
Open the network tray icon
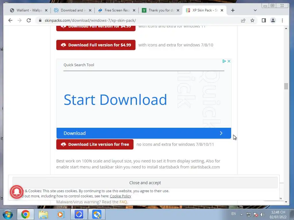click(248, 215)
